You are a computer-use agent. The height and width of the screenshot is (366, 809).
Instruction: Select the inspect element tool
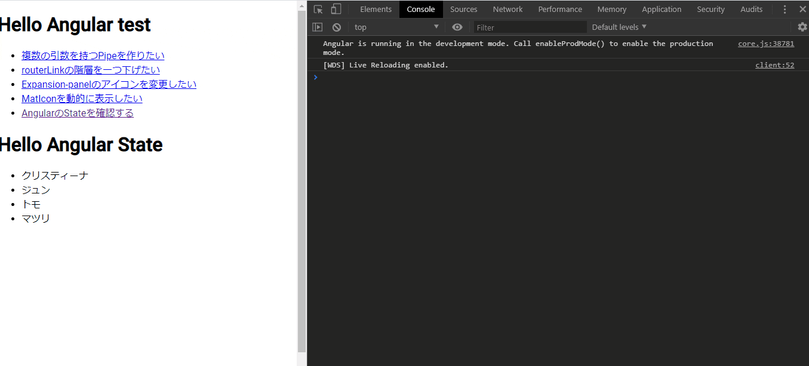click(x=317, y=9)
